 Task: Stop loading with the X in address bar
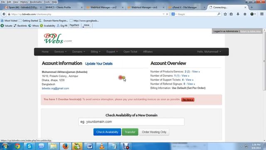coord(167,14)
